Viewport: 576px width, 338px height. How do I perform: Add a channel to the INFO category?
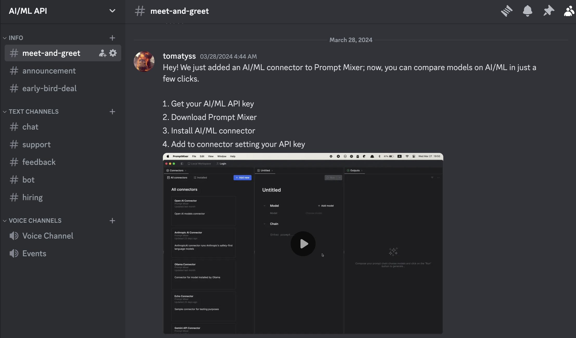point(112,38)
